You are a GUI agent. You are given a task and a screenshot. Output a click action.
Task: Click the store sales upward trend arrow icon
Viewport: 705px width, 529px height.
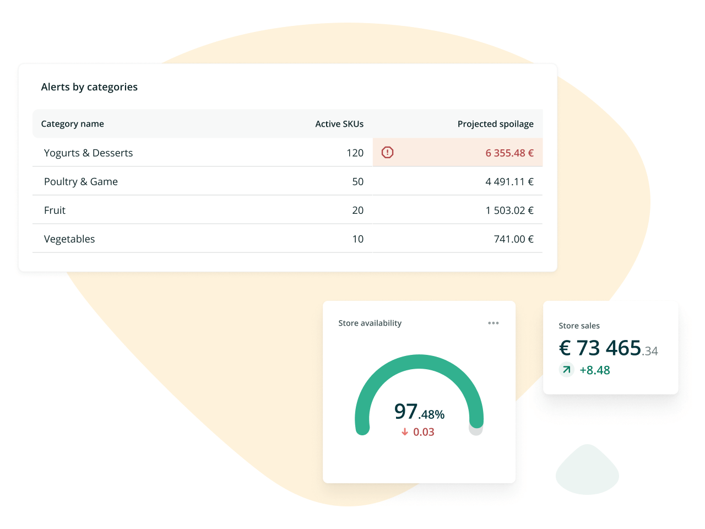point(566,370)
